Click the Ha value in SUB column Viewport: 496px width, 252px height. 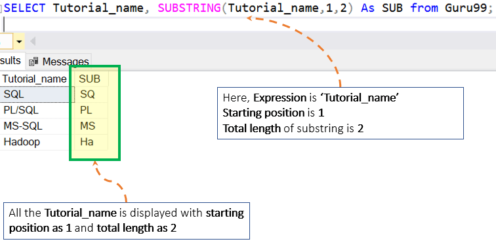coord(87,142)
